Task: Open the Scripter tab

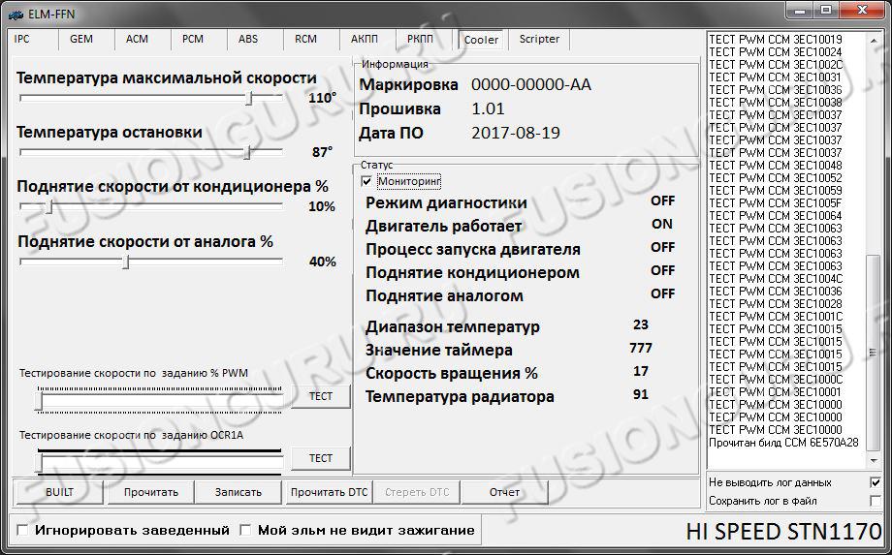Action: click(539, 40)
